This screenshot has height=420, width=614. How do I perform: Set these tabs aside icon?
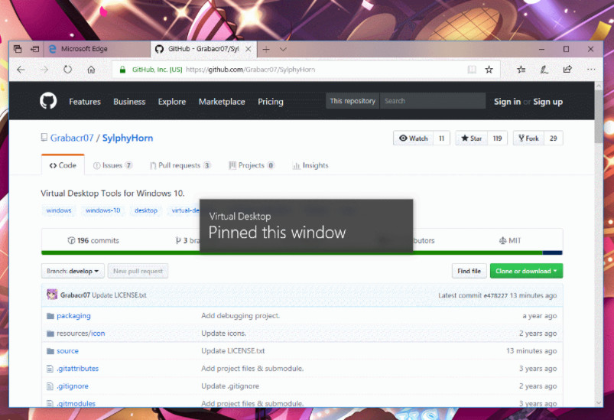point(35,49)
